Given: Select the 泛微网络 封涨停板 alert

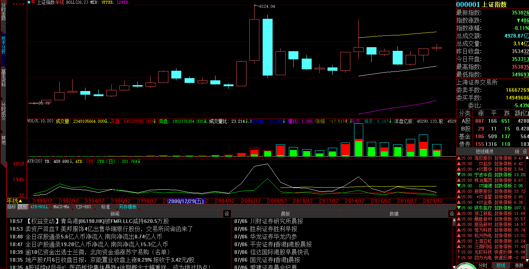Looking at the screenshot, I should tap(490, 247).
